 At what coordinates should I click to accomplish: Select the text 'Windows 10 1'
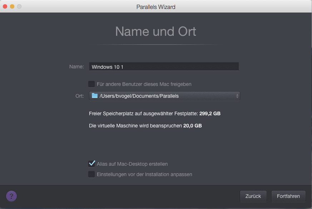(107, 67)
